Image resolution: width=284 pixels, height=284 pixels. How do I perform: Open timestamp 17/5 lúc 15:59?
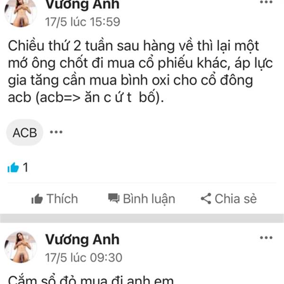pos(82,22)
